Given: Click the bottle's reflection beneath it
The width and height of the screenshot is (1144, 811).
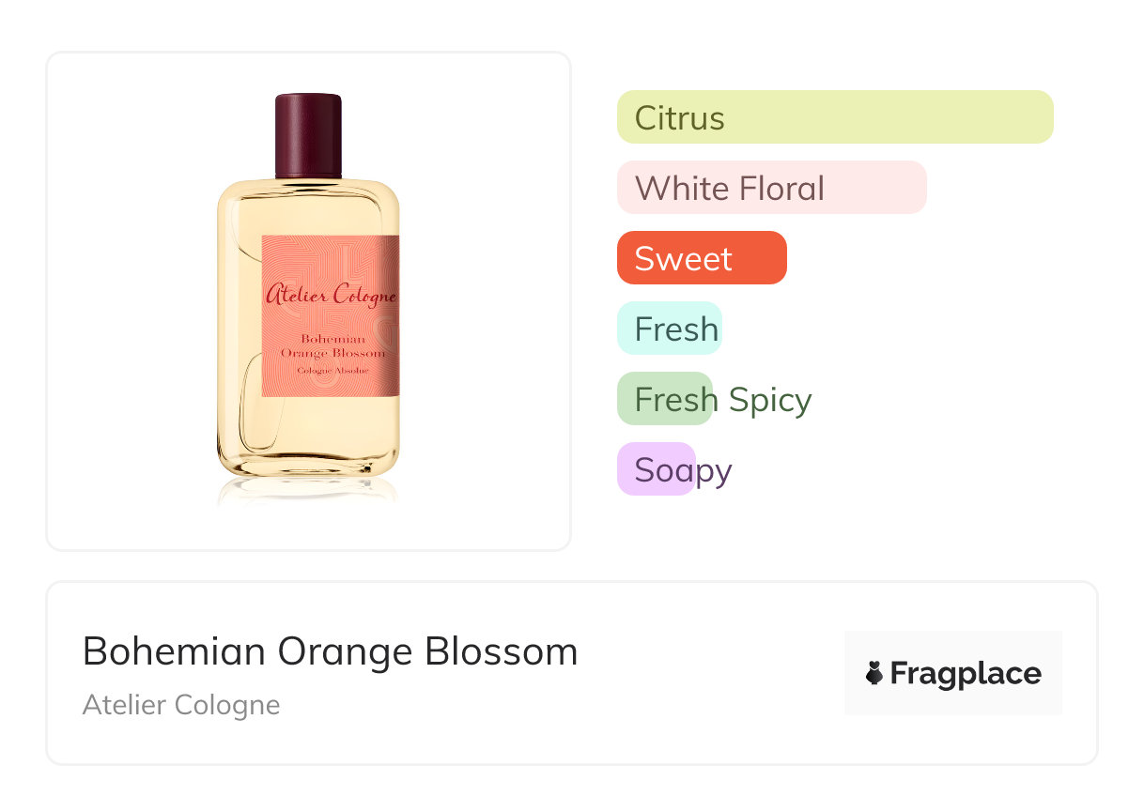Looking at the screenshot, I should [x=308, y=490].
